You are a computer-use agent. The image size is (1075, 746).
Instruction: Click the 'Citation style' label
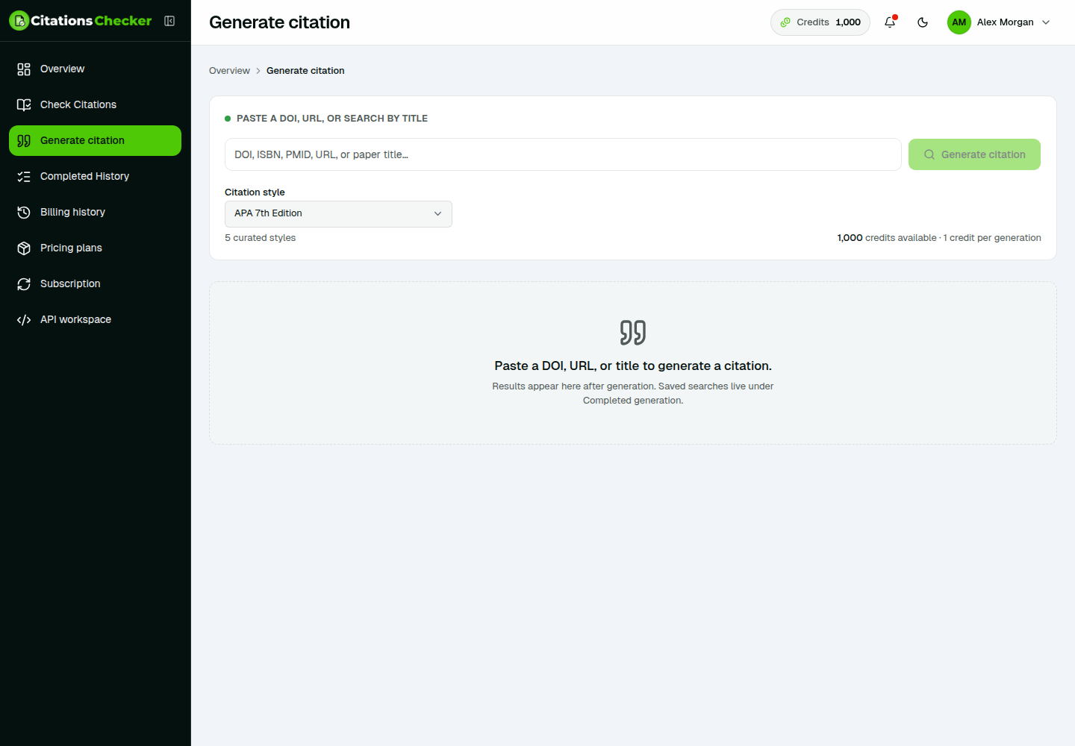pyautogui.click(x=255, y=192)
